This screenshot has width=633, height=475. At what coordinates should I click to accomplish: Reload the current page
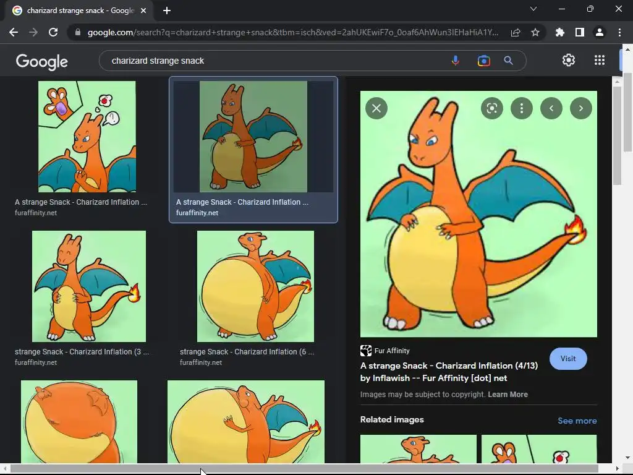53,32
